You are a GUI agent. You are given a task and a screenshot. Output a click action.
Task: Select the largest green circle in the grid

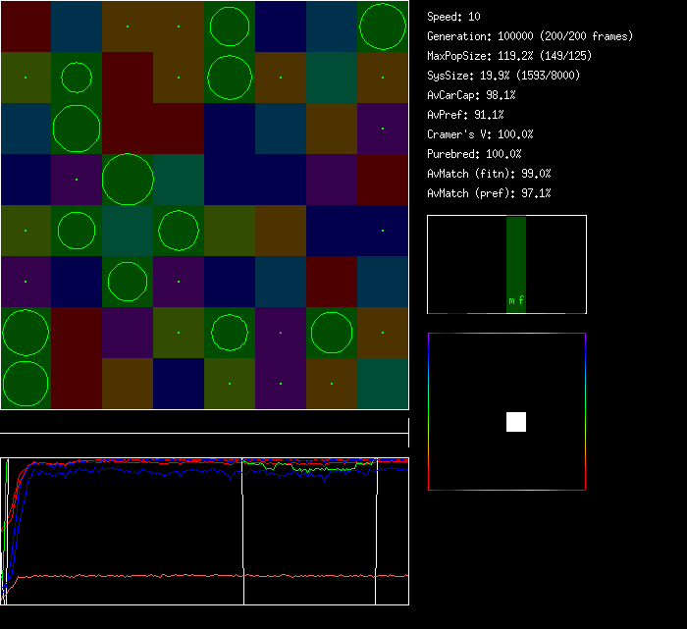point(128,180)
